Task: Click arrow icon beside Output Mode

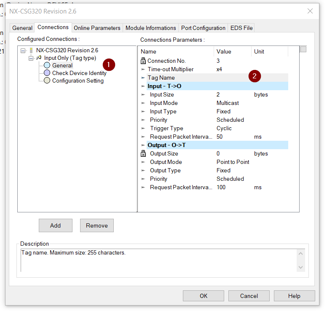Action: (x=143, y=162)
